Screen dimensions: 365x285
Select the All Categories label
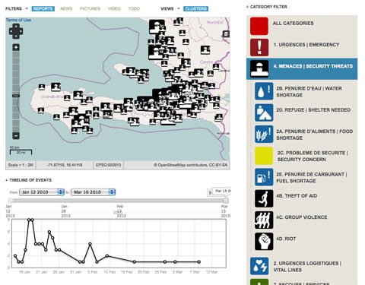[x=293, y=24]
